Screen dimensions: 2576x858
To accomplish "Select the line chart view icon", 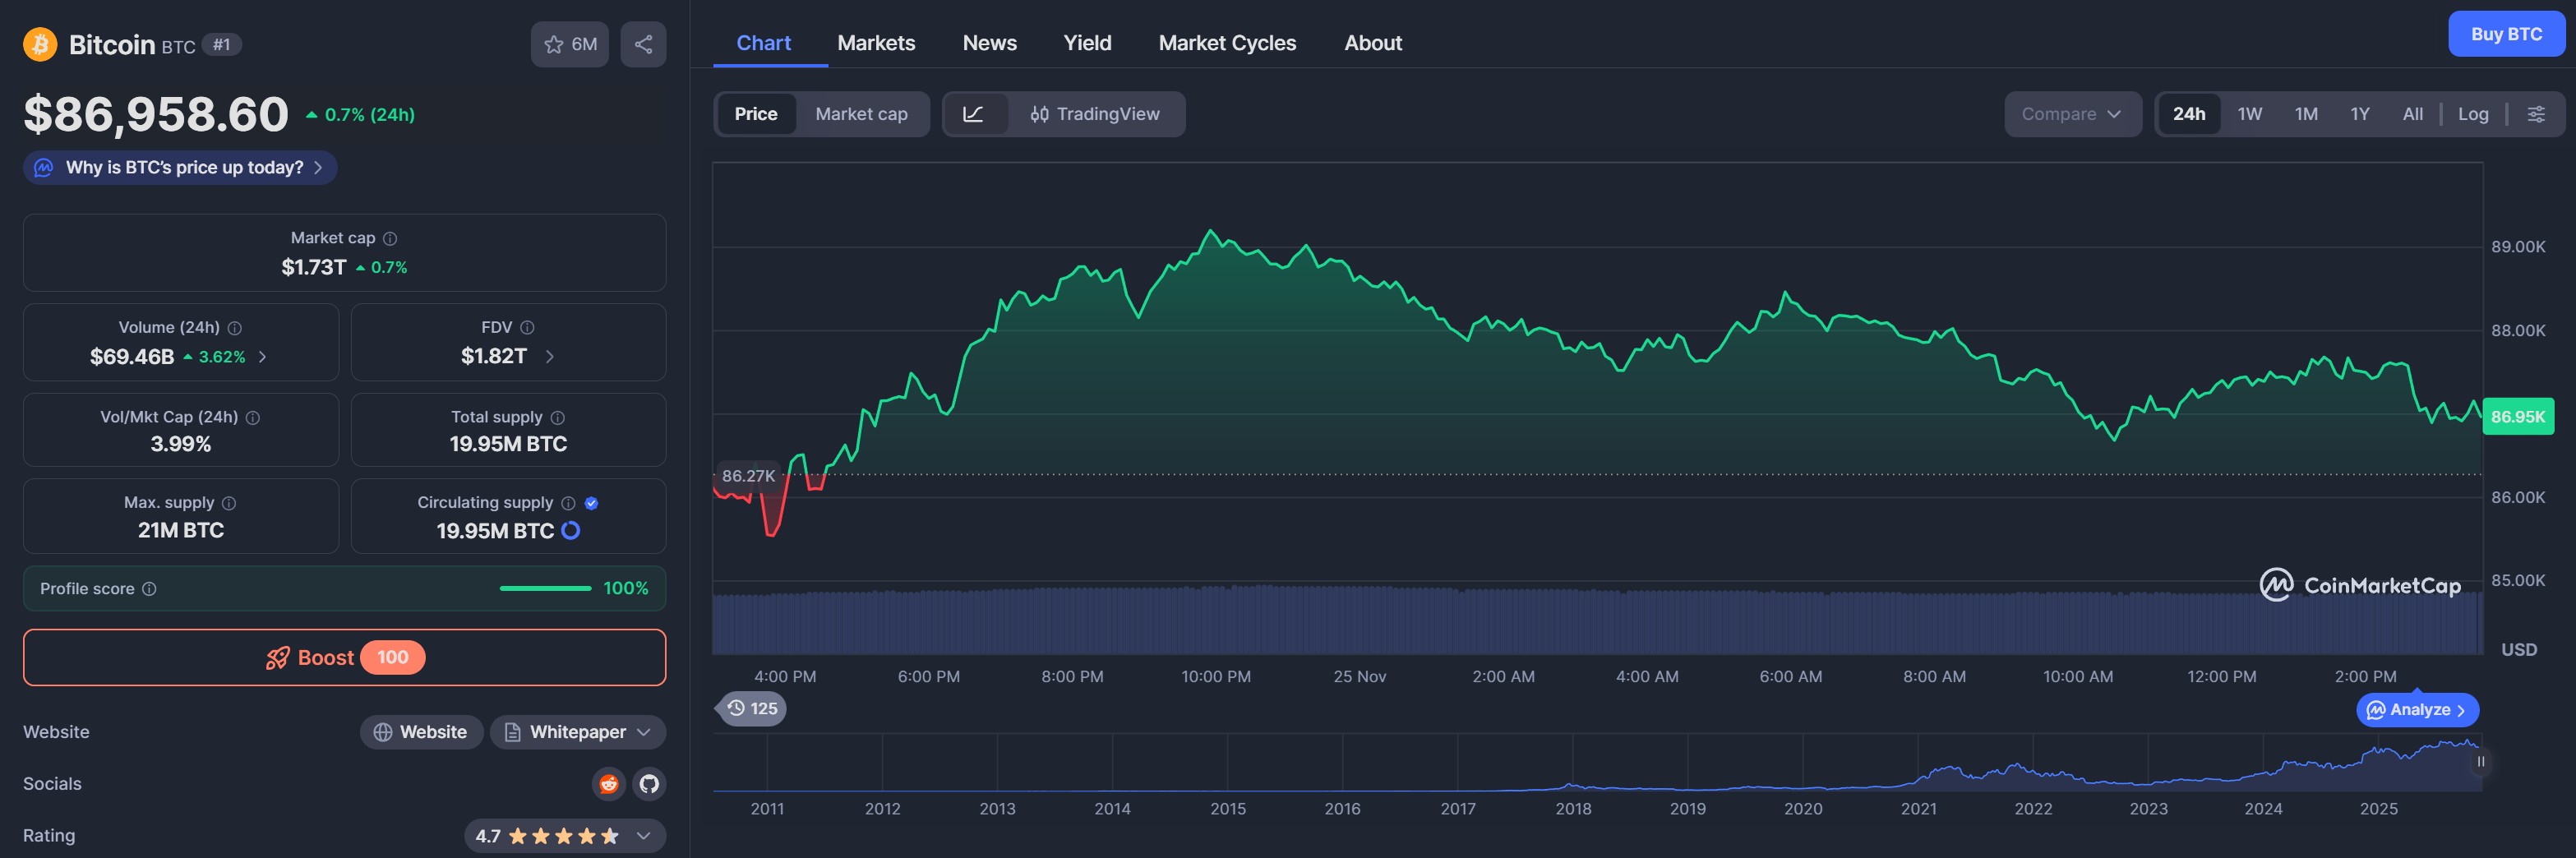I will [x=973, y=114].
